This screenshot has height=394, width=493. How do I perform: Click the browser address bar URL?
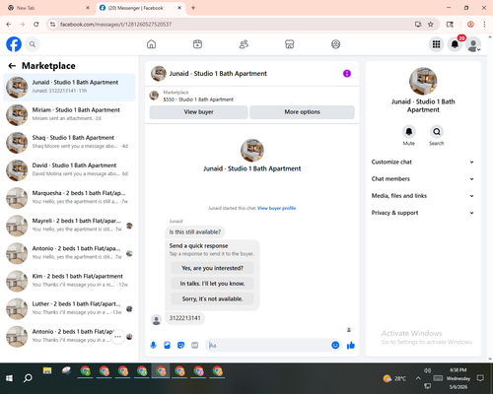(115, 25)
